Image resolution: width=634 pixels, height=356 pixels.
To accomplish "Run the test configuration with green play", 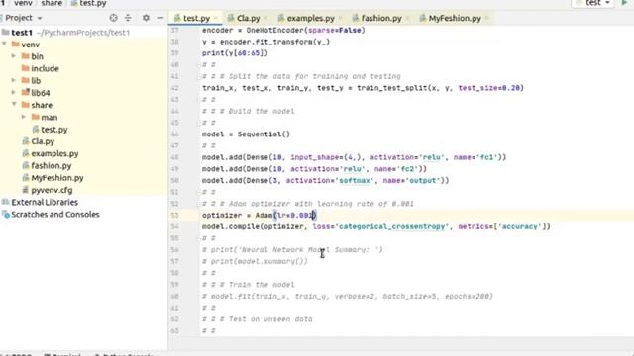I will 624,3.
